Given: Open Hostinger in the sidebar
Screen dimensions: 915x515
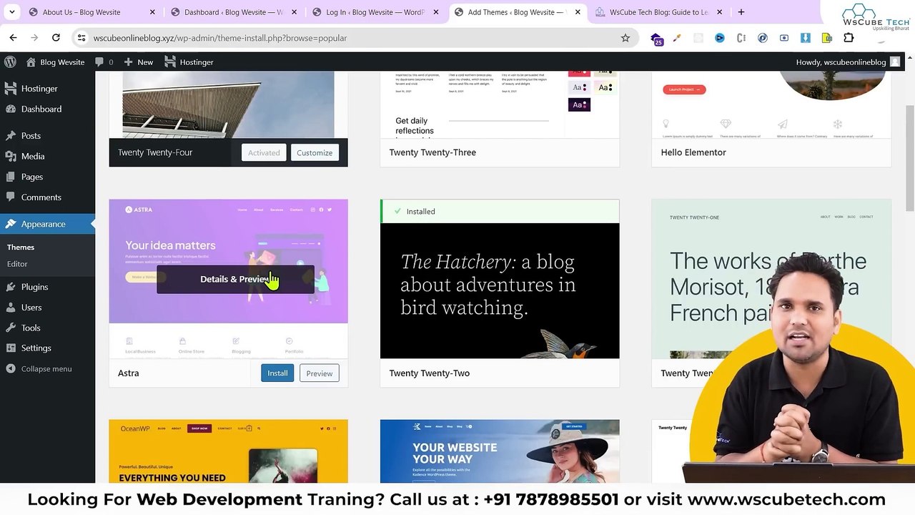Looking at the screenshot, I should 47,89.
